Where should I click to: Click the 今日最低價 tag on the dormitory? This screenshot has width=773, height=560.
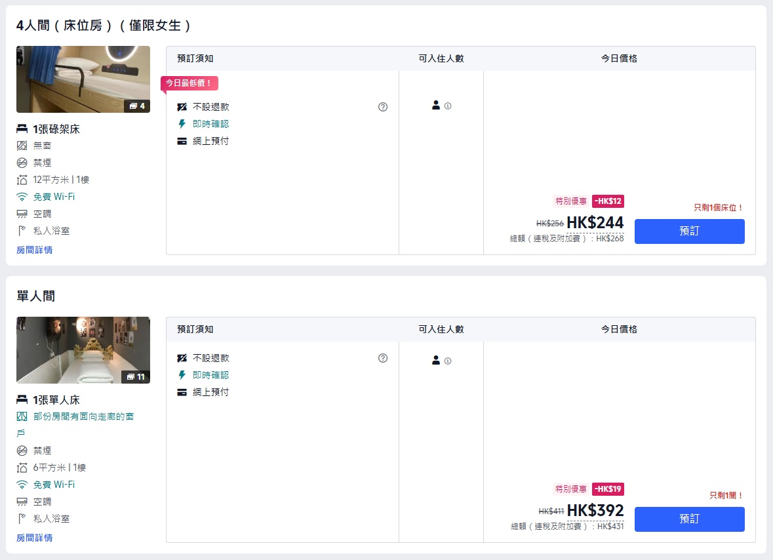(x=189, y=83)
